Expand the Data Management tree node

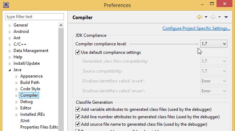pyautogui.click(x=10, y=51)
